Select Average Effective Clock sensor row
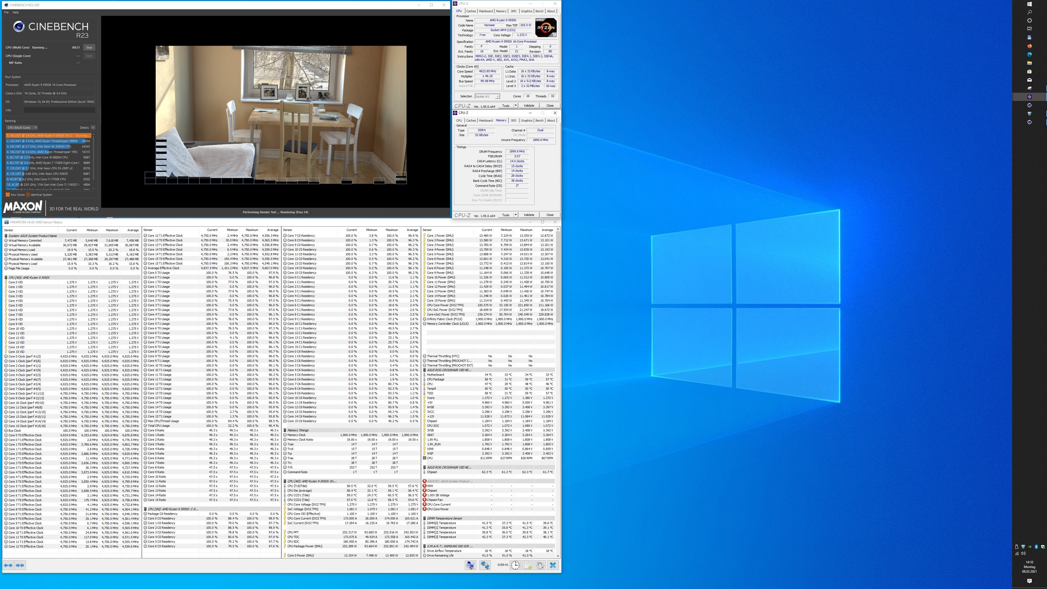The height and width of the screenshot is (589, 1047). click(x=211, y=268)
